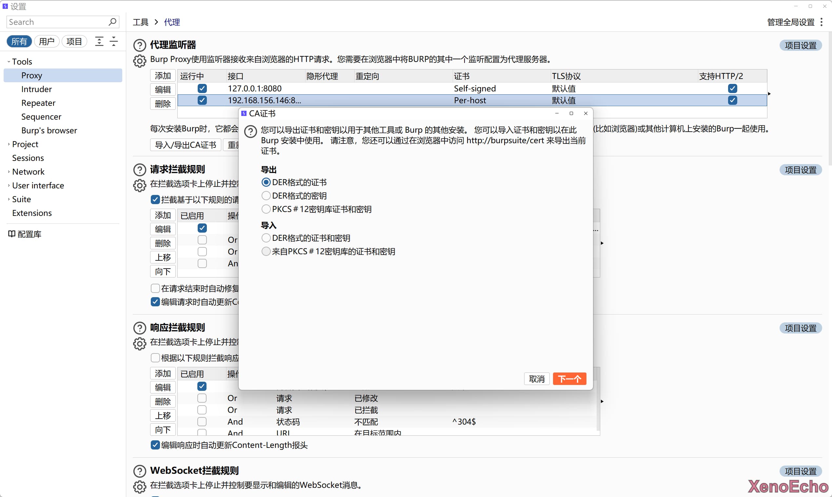
Task: Open the 配置库 library icon
Action: click(11, 234)
